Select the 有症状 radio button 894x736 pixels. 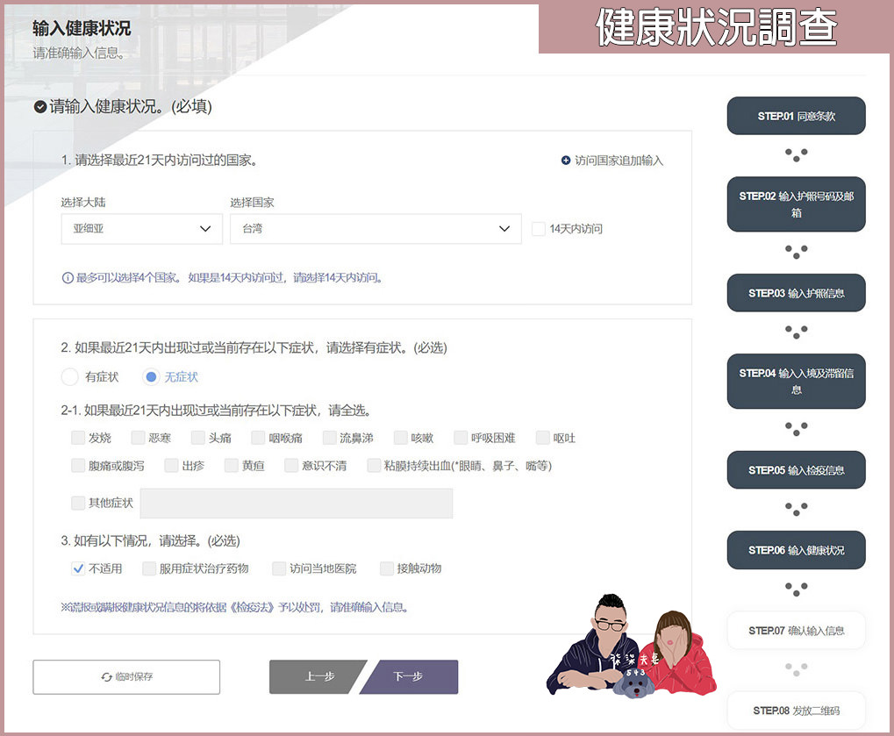pos(69,377)
